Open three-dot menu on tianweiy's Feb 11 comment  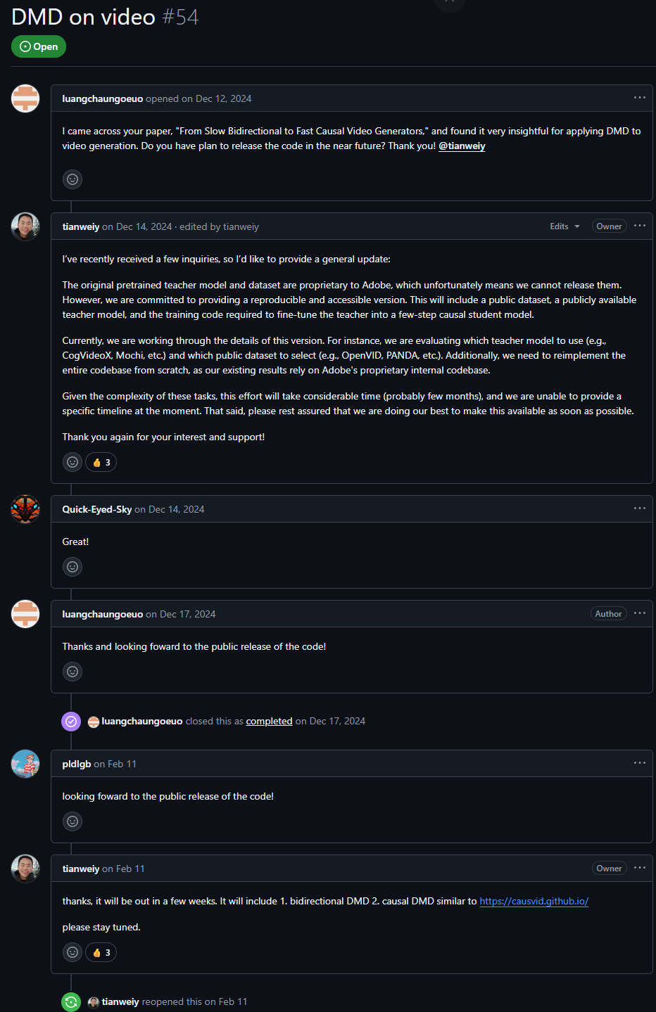pyautogui.click(x=639, y=868)
